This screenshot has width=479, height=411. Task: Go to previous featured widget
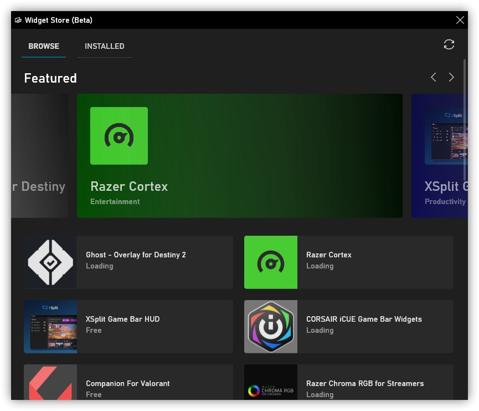433,77
